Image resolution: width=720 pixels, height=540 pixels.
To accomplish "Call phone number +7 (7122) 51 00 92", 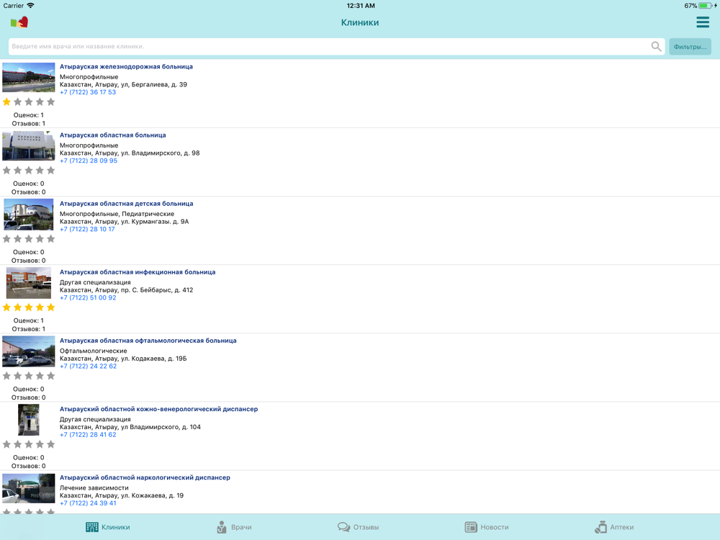I will pyautogui.click(x=88, y=297).
